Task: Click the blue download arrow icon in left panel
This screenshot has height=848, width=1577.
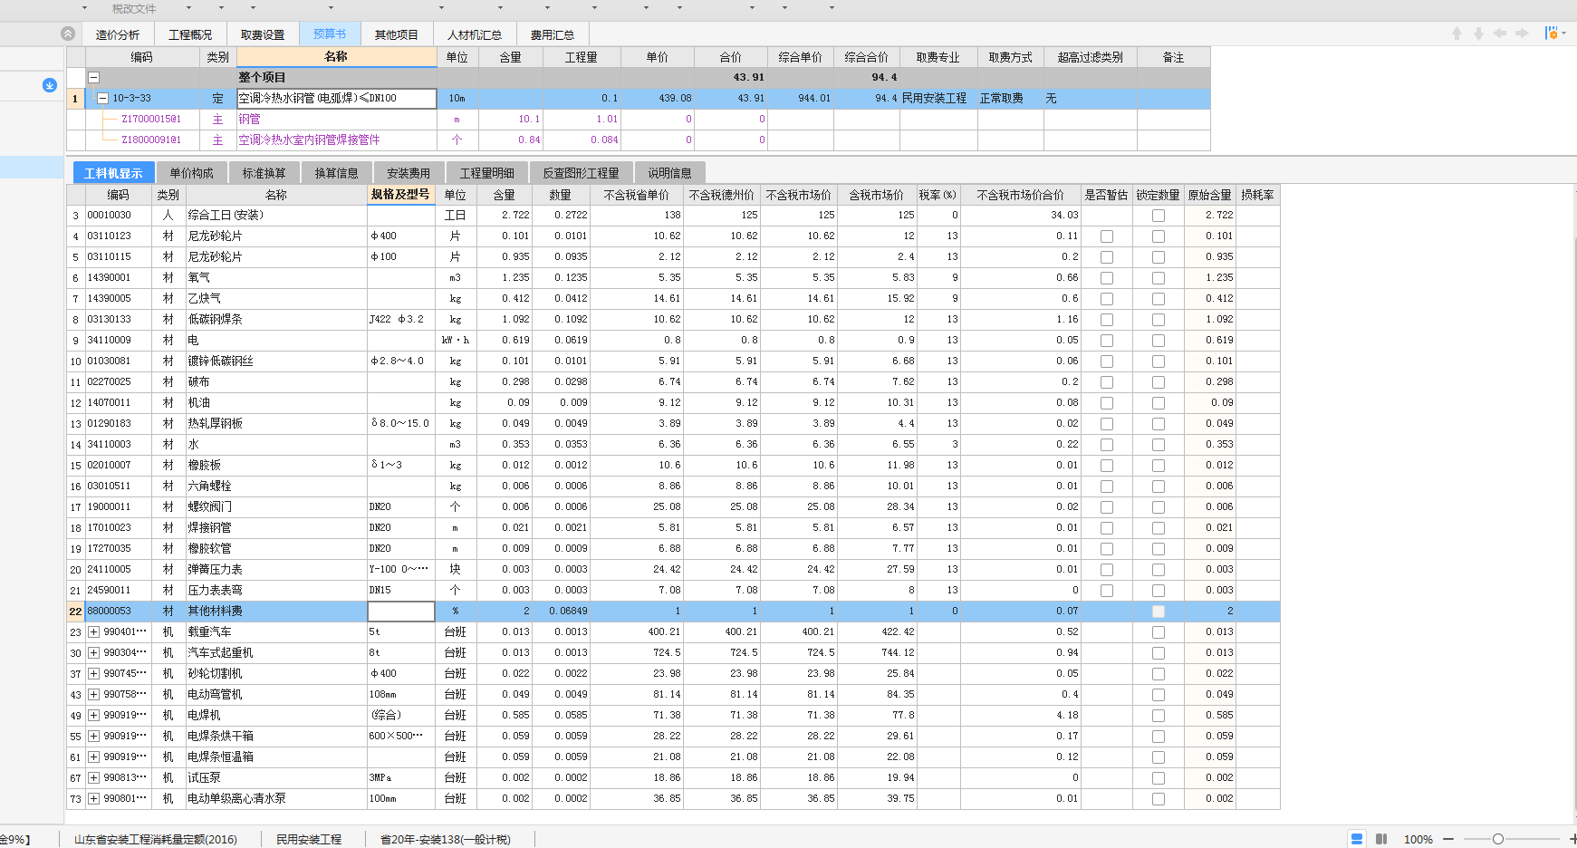Action: point(50,85)
